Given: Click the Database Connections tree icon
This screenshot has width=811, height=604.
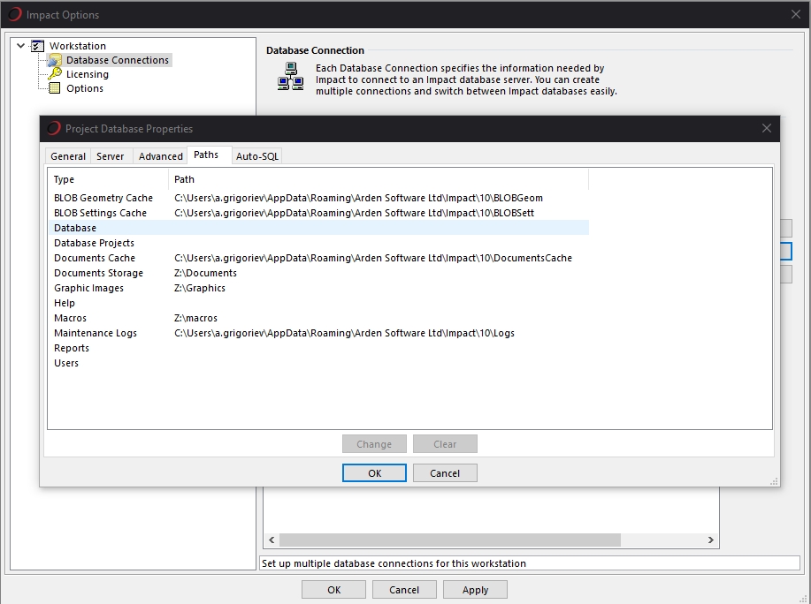Looking at the screenshot, I should (54, 60).
